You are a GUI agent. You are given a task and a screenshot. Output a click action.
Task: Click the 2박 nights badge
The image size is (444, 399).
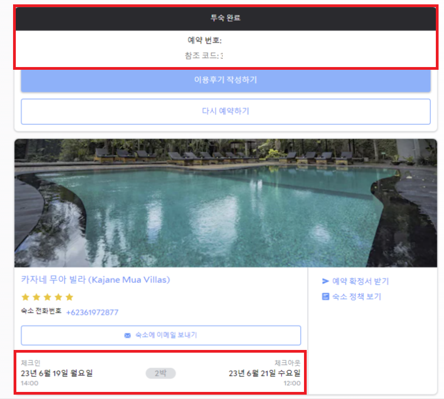(160, 373)
